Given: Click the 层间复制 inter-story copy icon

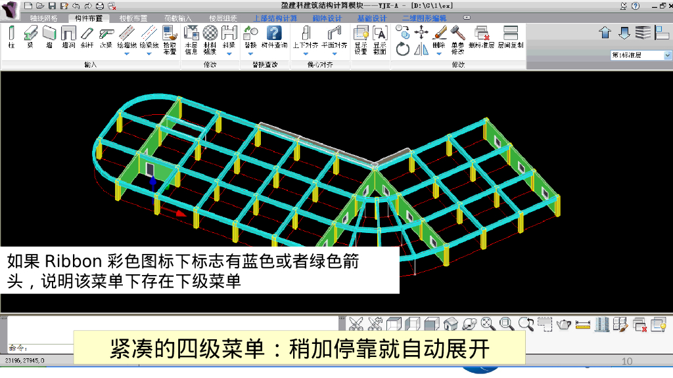Looking at the screenshot, I should [x=511, y=36].
